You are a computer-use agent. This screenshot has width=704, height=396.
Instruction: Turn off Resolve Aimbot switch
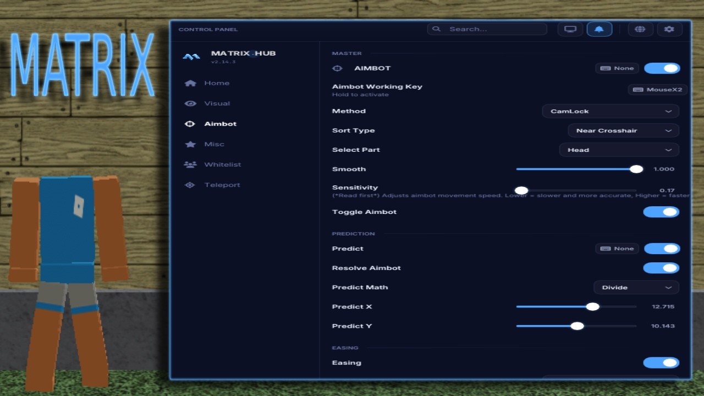661,268
